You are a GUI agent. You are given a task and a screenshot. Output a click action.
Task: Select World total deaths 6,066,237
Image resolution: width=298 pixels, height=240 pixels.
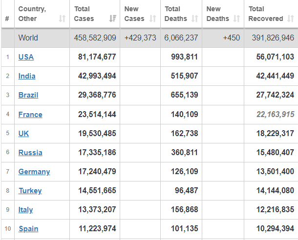coord(181,38)
